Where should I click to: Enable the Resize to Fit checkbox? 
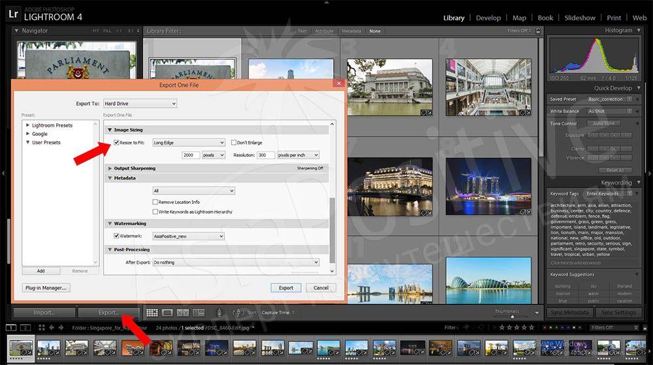coord(117,142)
